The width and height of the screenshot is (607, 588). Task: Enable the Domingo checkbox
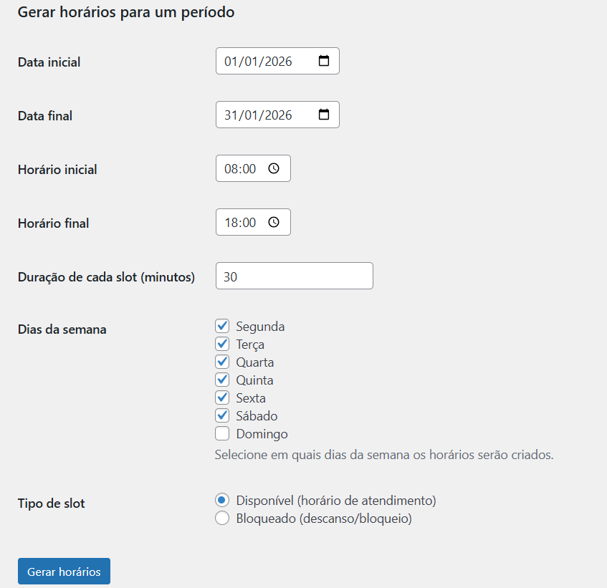(222, 434)
